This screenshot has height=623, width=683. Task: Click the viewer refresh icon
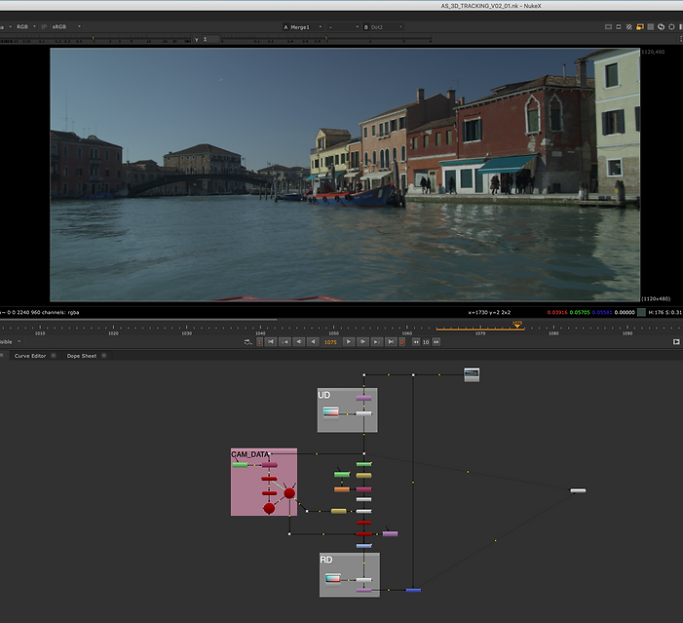click(661, 27)
